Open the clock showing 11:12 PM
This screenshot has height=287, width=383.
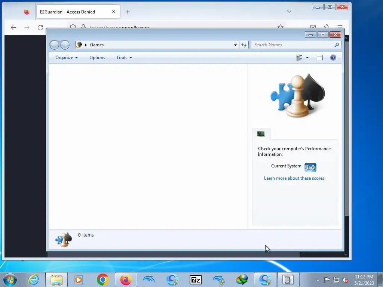(364, 280)
